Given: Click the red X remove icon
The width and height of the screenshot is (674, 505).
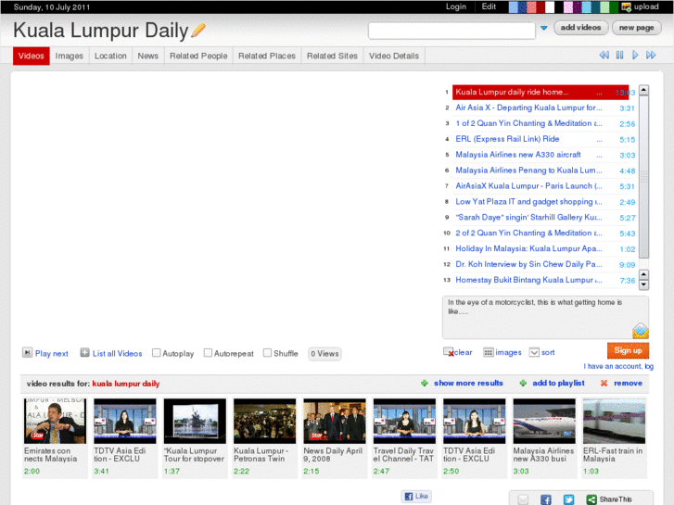Looking at the screenshot, I should 604,383.
